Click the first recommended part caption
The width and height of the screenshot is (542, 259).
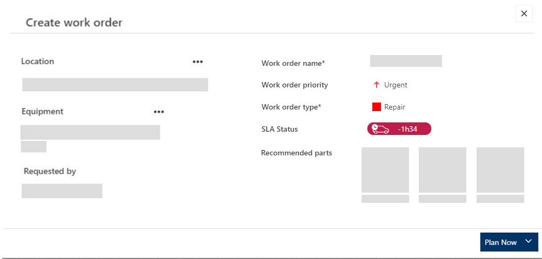tap(385, 199)
